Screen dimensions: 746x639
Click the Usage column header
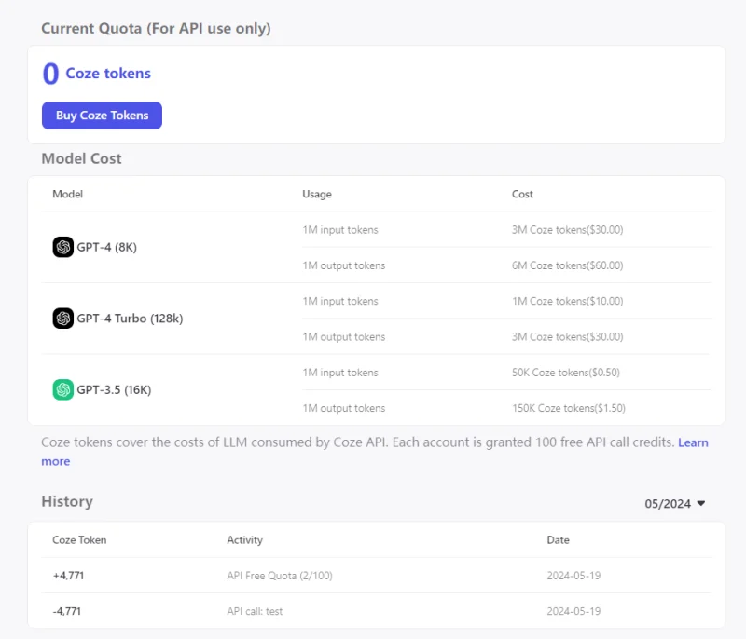click(x=317, y=194)
